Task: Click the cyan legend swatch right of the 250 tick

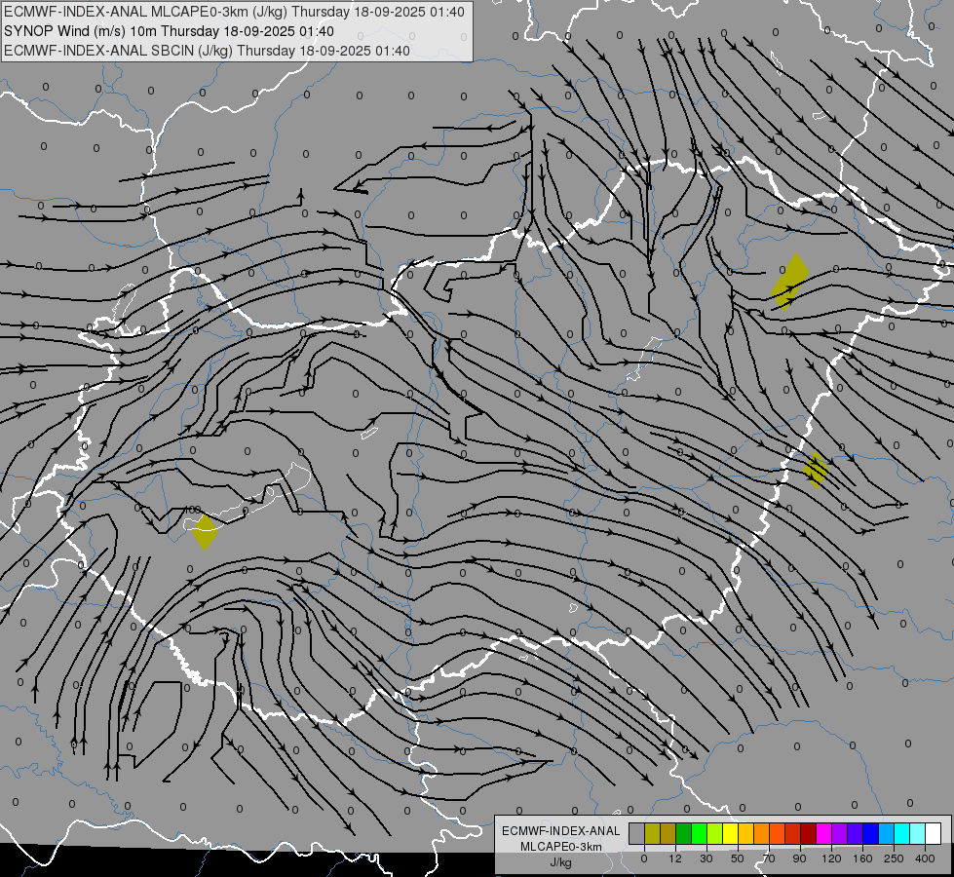Action: tap(902, 833)
